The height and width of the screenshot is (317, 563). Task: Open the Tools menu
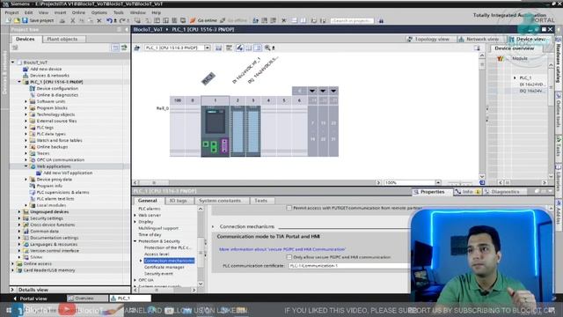point(119,12)
